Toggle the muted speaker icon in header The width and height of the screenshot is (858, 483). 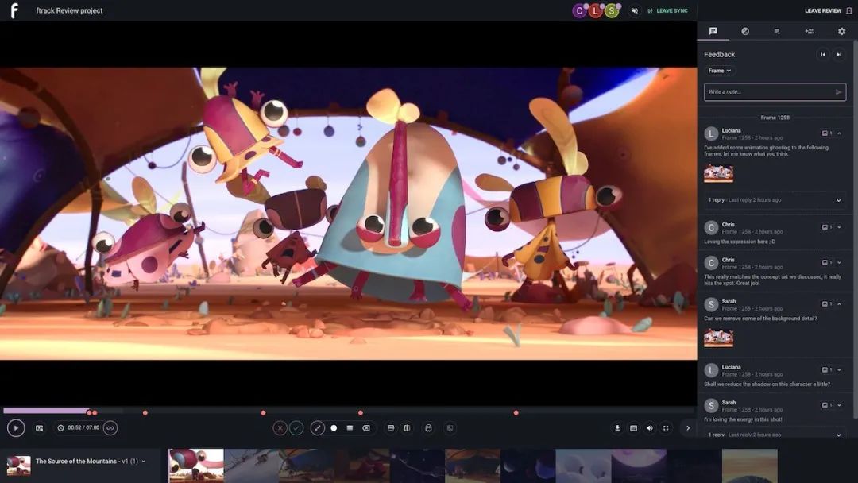(x=634, y=11)
